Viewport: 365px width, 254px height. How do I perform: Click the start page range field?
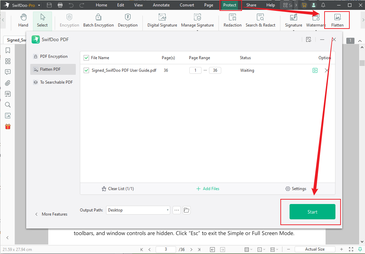tap(195, 70)
